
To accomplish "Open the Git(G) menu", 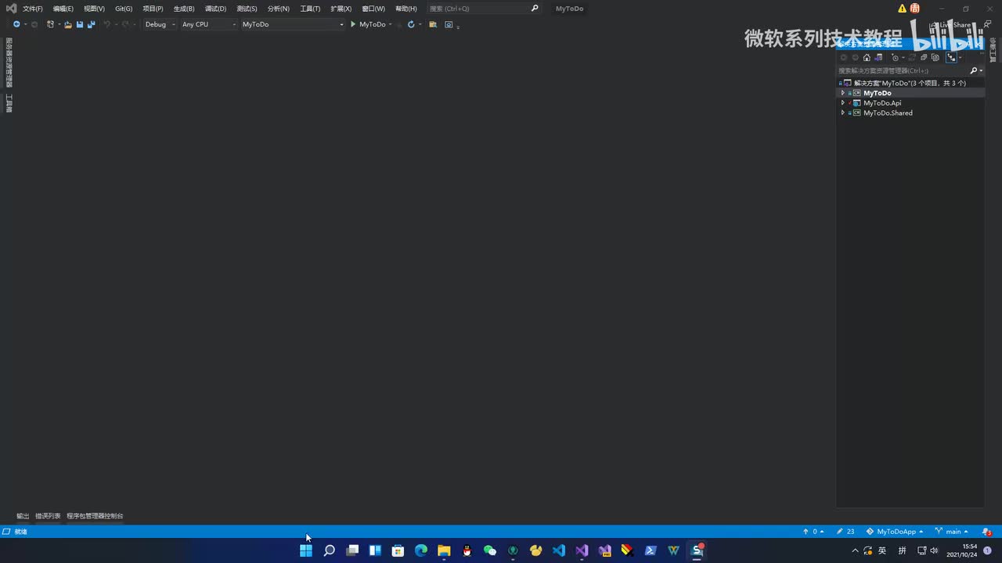I will 124,9.
